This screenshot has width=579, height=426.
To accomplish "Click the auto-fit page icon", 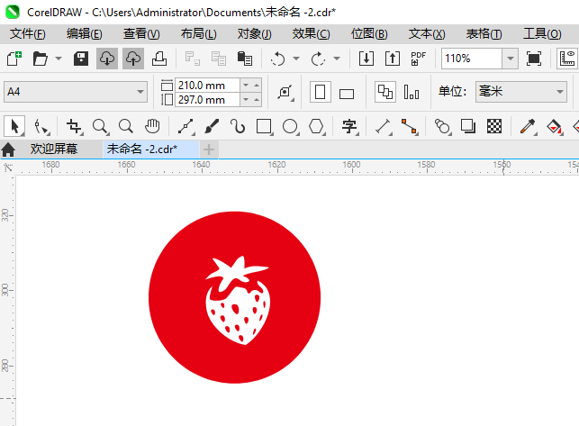I will point(285,92).
